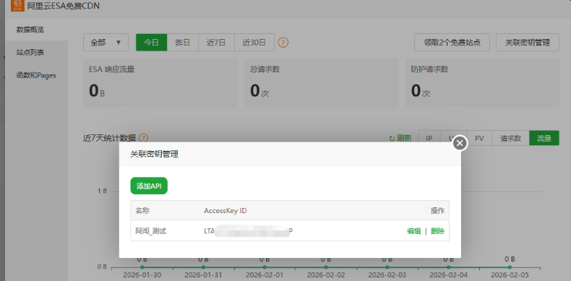Click the 2026-02-05 data point on chart
The width and height of the screenshot is (571, 281).
point(510,267)
